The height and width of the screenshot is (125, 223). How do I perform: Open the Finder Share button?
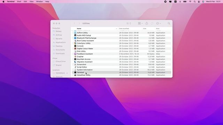point(147,23)
